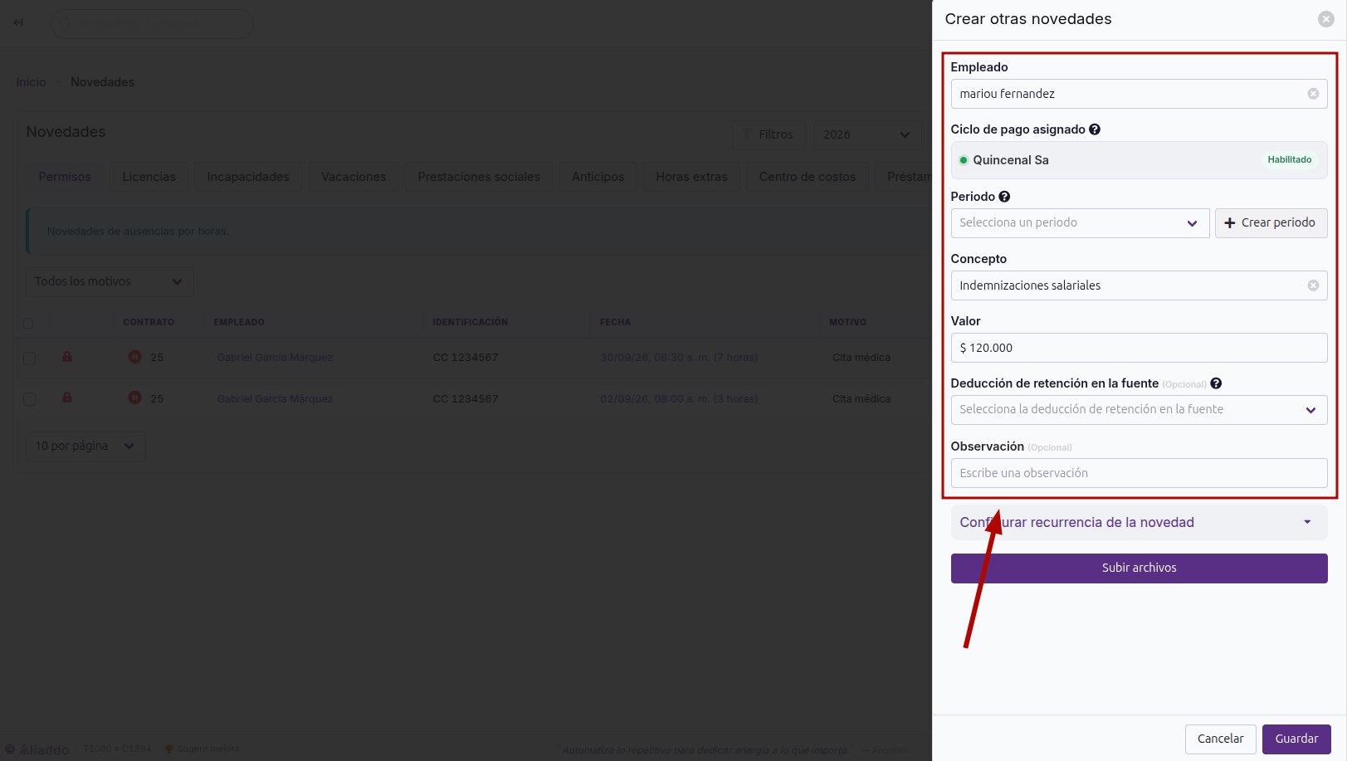Expand Configurar recurrencia de la novedad

click(1139, 523)
